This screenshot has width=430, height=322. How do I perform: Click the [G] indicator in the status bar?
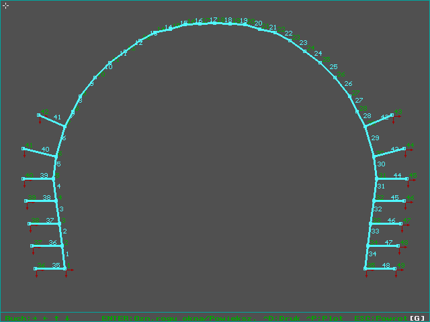click(x=418, y=318)
